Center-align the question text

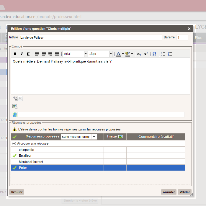point(44,54)
